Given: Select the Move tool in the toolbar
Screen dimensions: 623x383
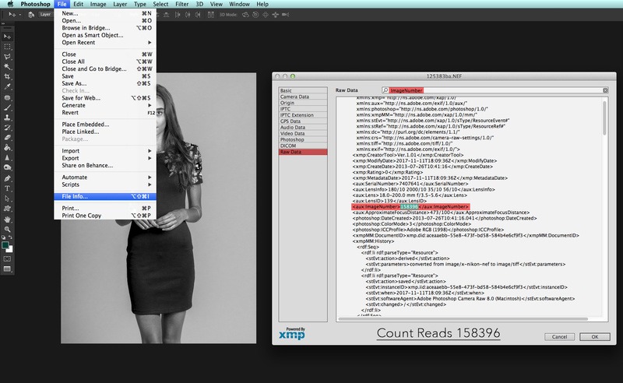Looking at the screenshot, I should pyautogui.click(x=6, y=36).
